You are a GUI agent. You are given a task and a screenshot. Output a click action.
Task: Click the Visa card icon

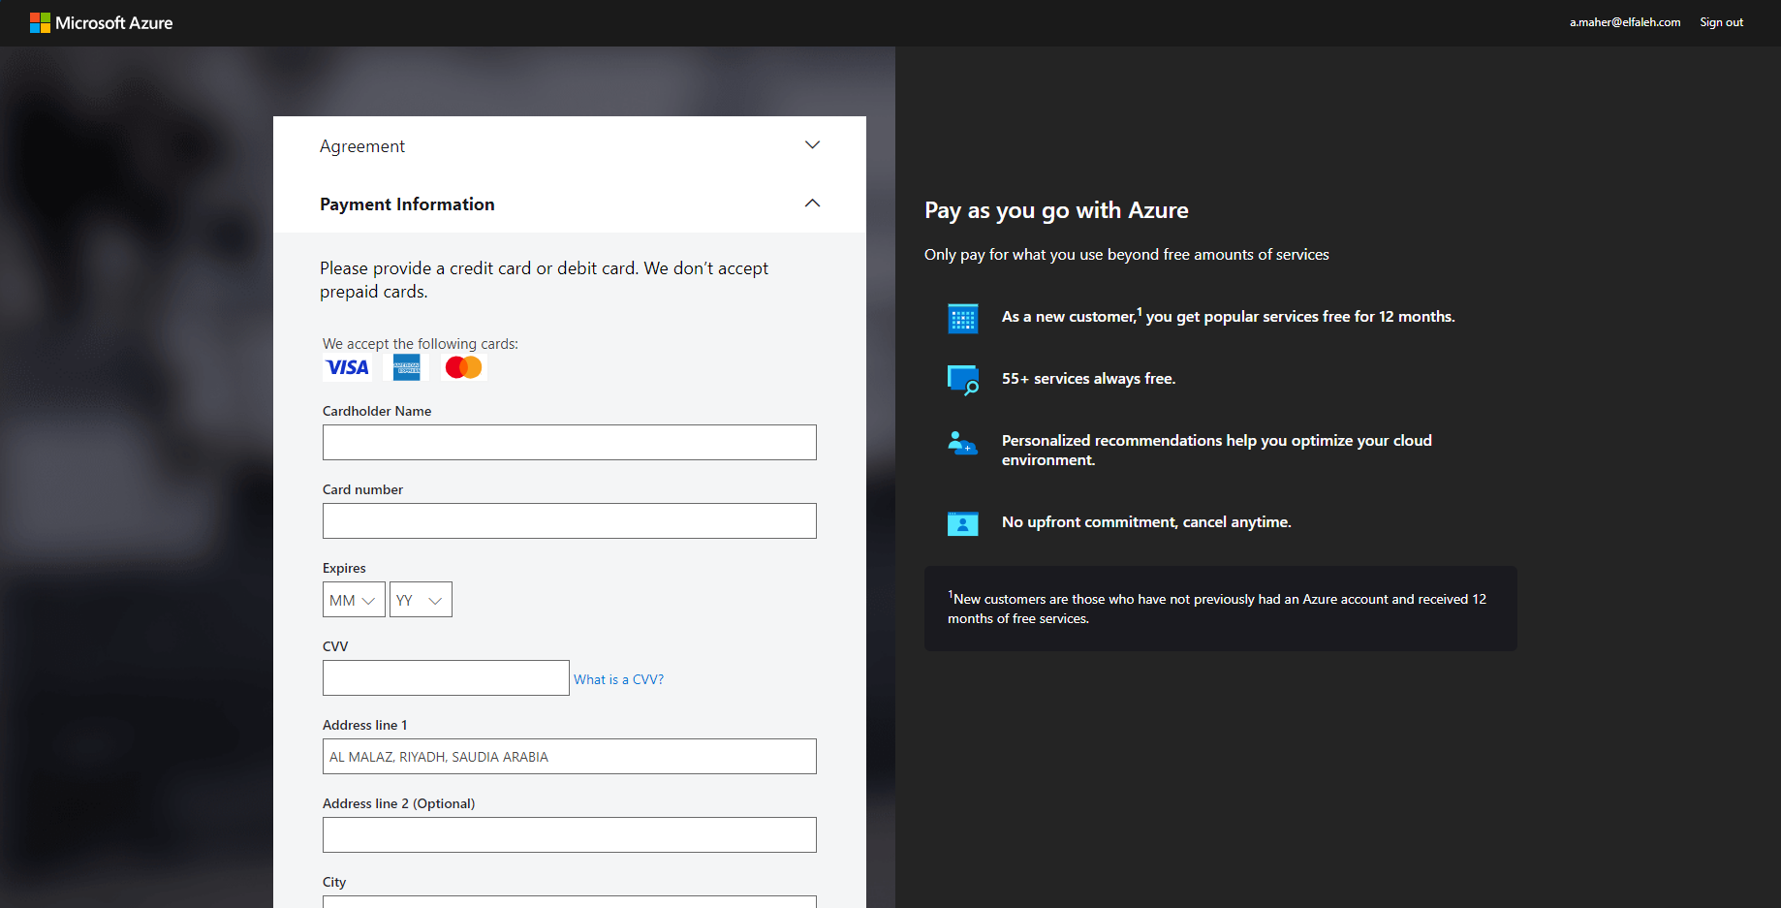coord(347,367)
